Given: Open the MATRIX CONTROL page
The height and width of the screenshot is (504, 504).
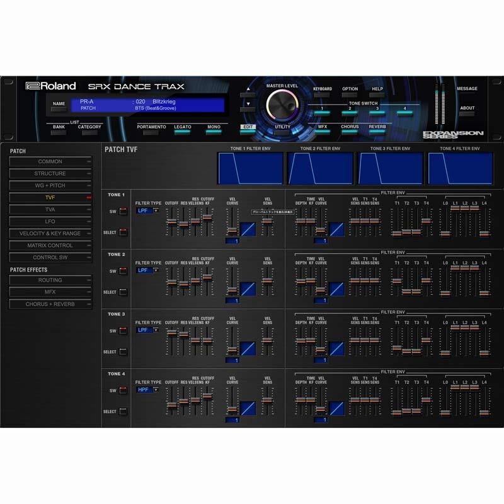Looking at the screenshot, I should (50, 246).
